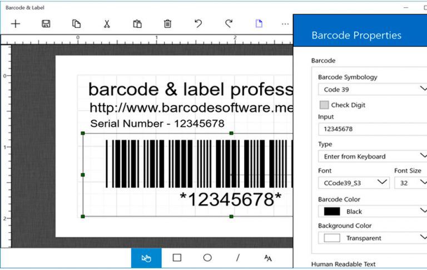Select the rectangle shape tool

point(177,258)
